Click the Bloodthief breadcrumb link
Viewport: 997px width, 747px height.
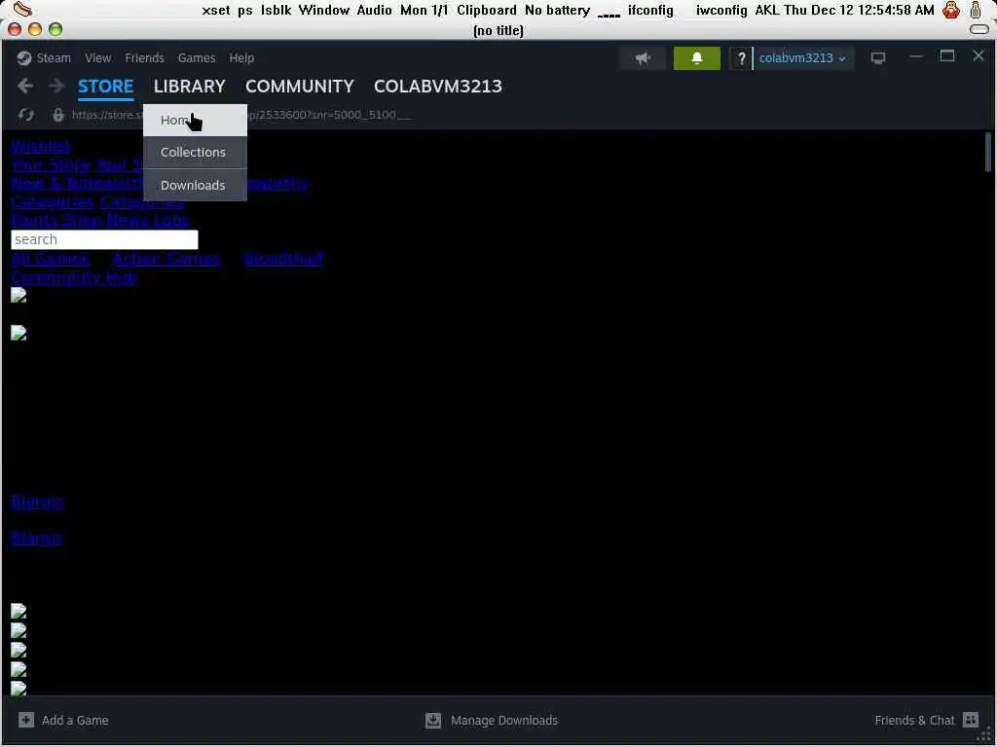coord(283,259)
